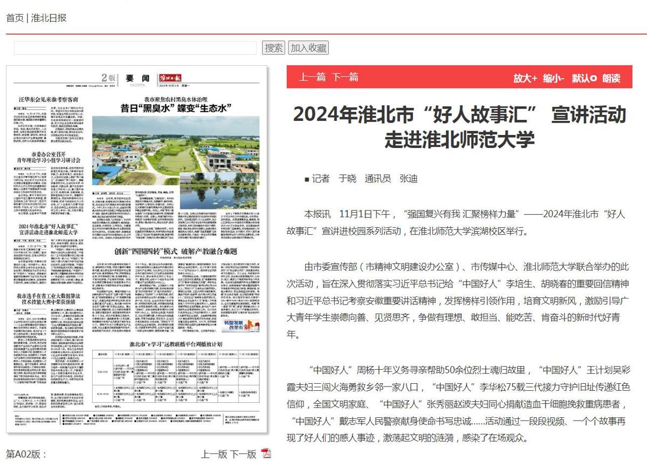Go to previous page via 上一版
The image size is (647, 461).
pyautogui.click(x=214, y=454)
